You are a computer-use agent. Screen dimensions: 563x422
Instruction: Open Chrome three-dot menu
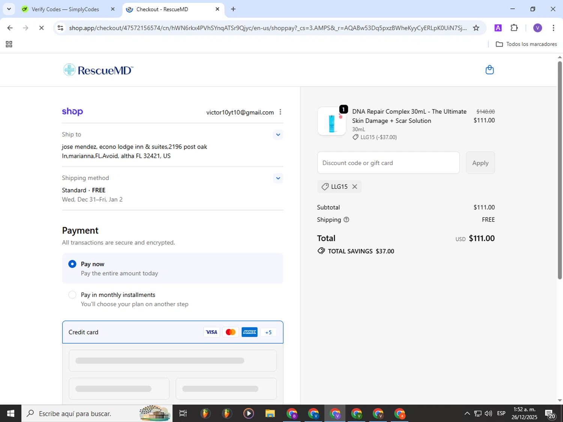(x=553, y=28)
